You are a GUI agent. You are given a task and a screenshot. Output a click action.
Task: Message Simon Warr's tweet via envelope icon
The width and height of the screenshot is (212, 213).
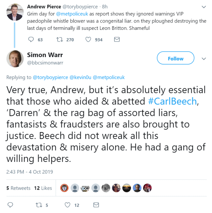[96, 205]
